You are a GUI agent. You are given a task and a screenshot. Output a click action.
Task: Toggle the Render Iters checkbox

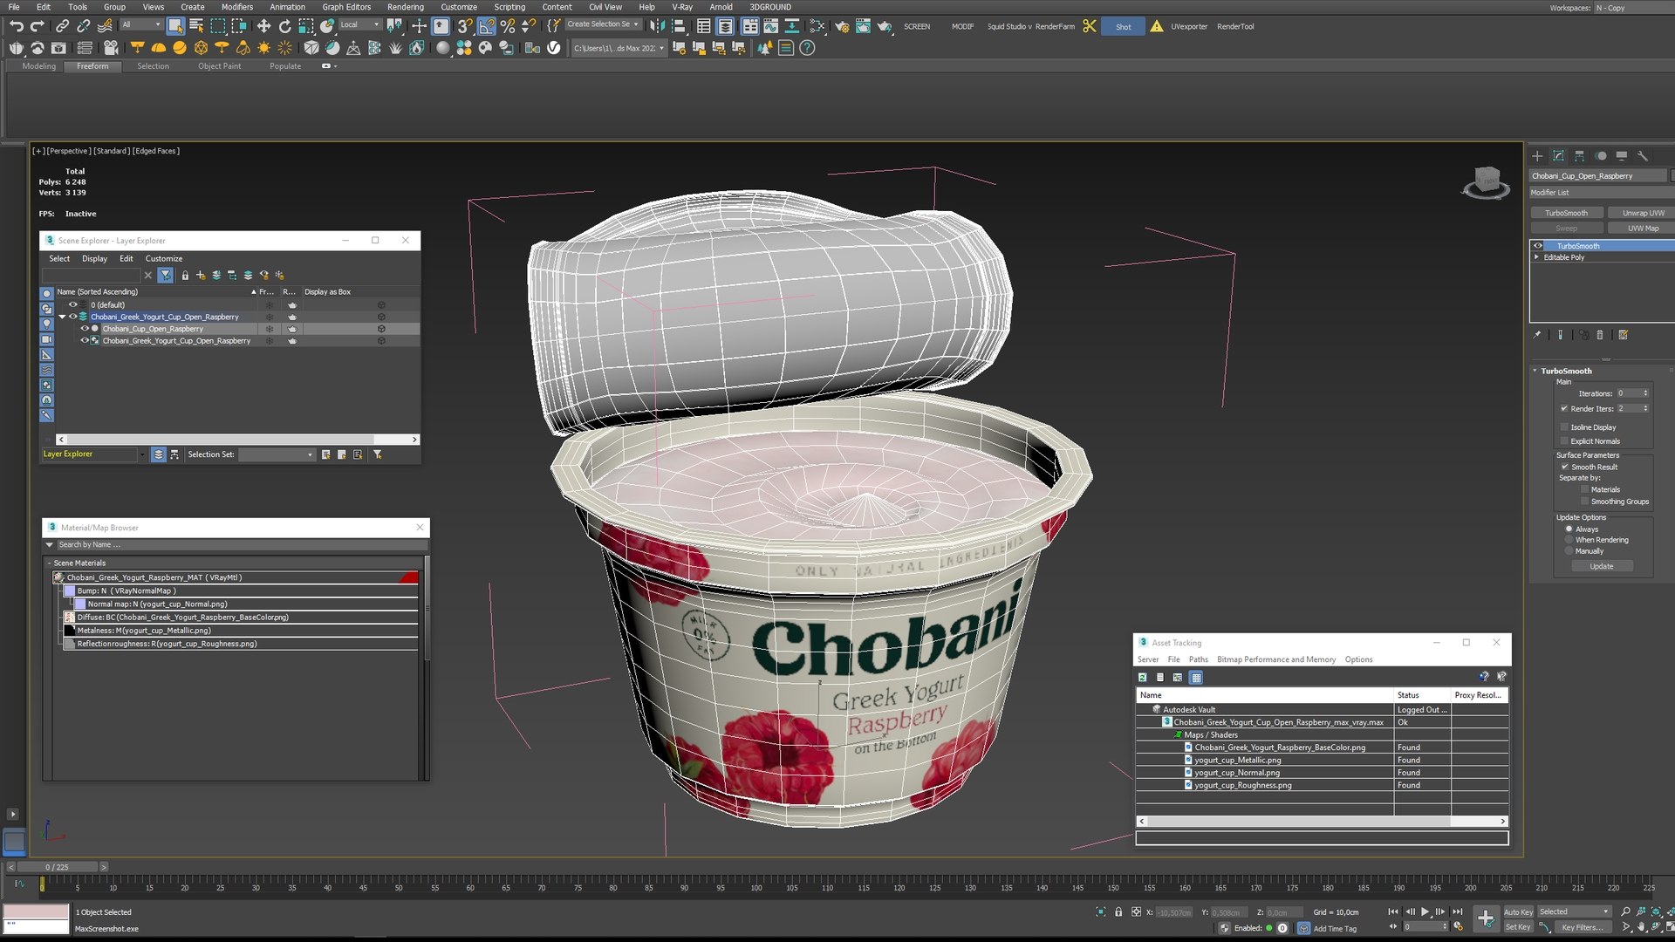pyautogui.click(x=1563, y=408)
